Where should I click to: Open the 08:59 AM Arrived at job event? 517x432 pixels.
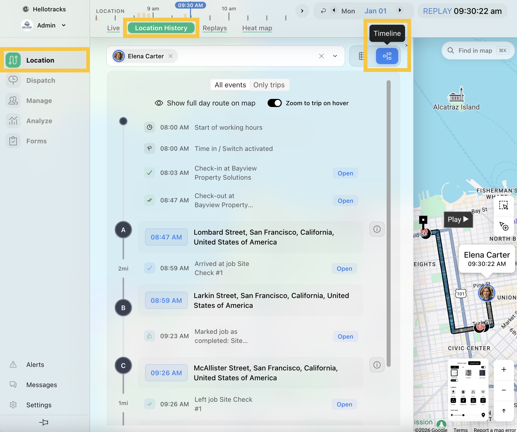344,268
